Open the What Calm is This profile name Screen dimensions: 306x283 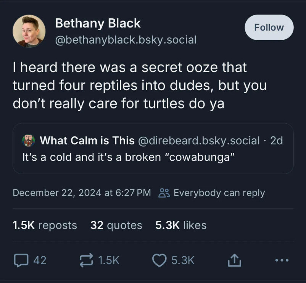pyautogui.click(x=87, y=141)
